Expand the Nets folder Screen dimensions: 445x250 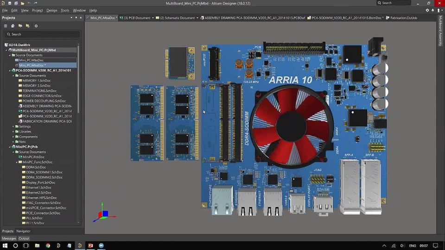tap(13, 142)
